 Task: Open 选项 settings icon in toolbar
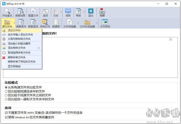point(45,11)
